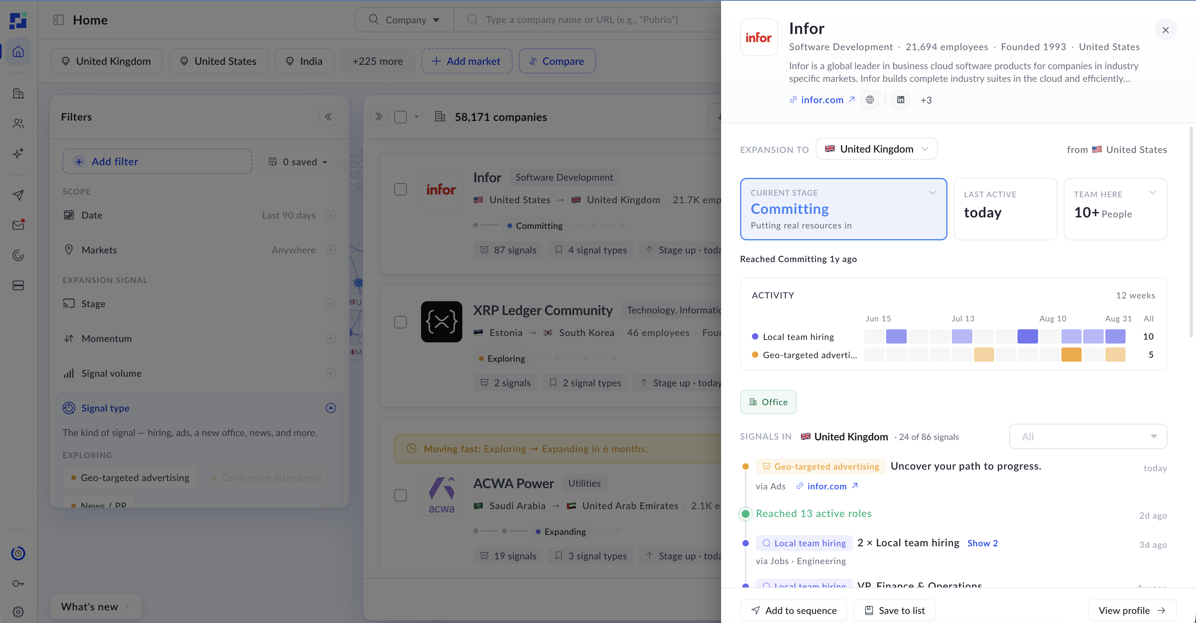Screen dimensions: 1196x623
Task: Open infor.com link in panel header
Action: coord(822,100)
